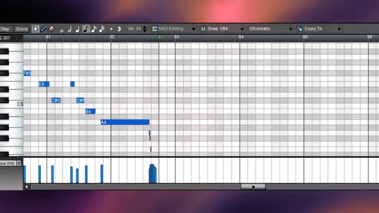The height and width of the screenshot is (213, 379).
Task: Open the Snap 1/64 dropdown
Action: 222,29
